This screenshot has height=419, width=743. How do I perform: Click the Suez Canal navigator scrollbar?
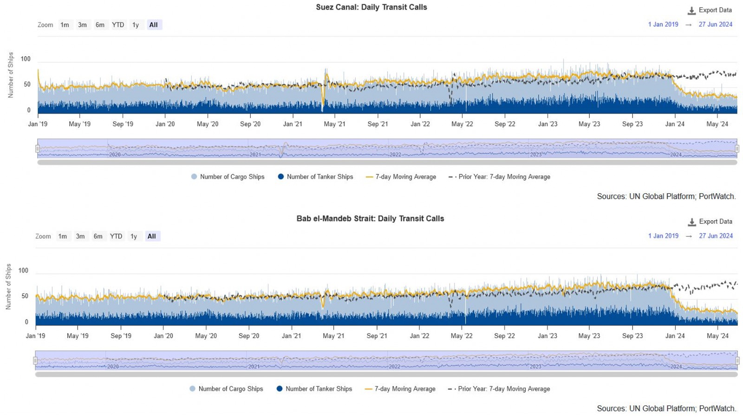pos(387,163)
